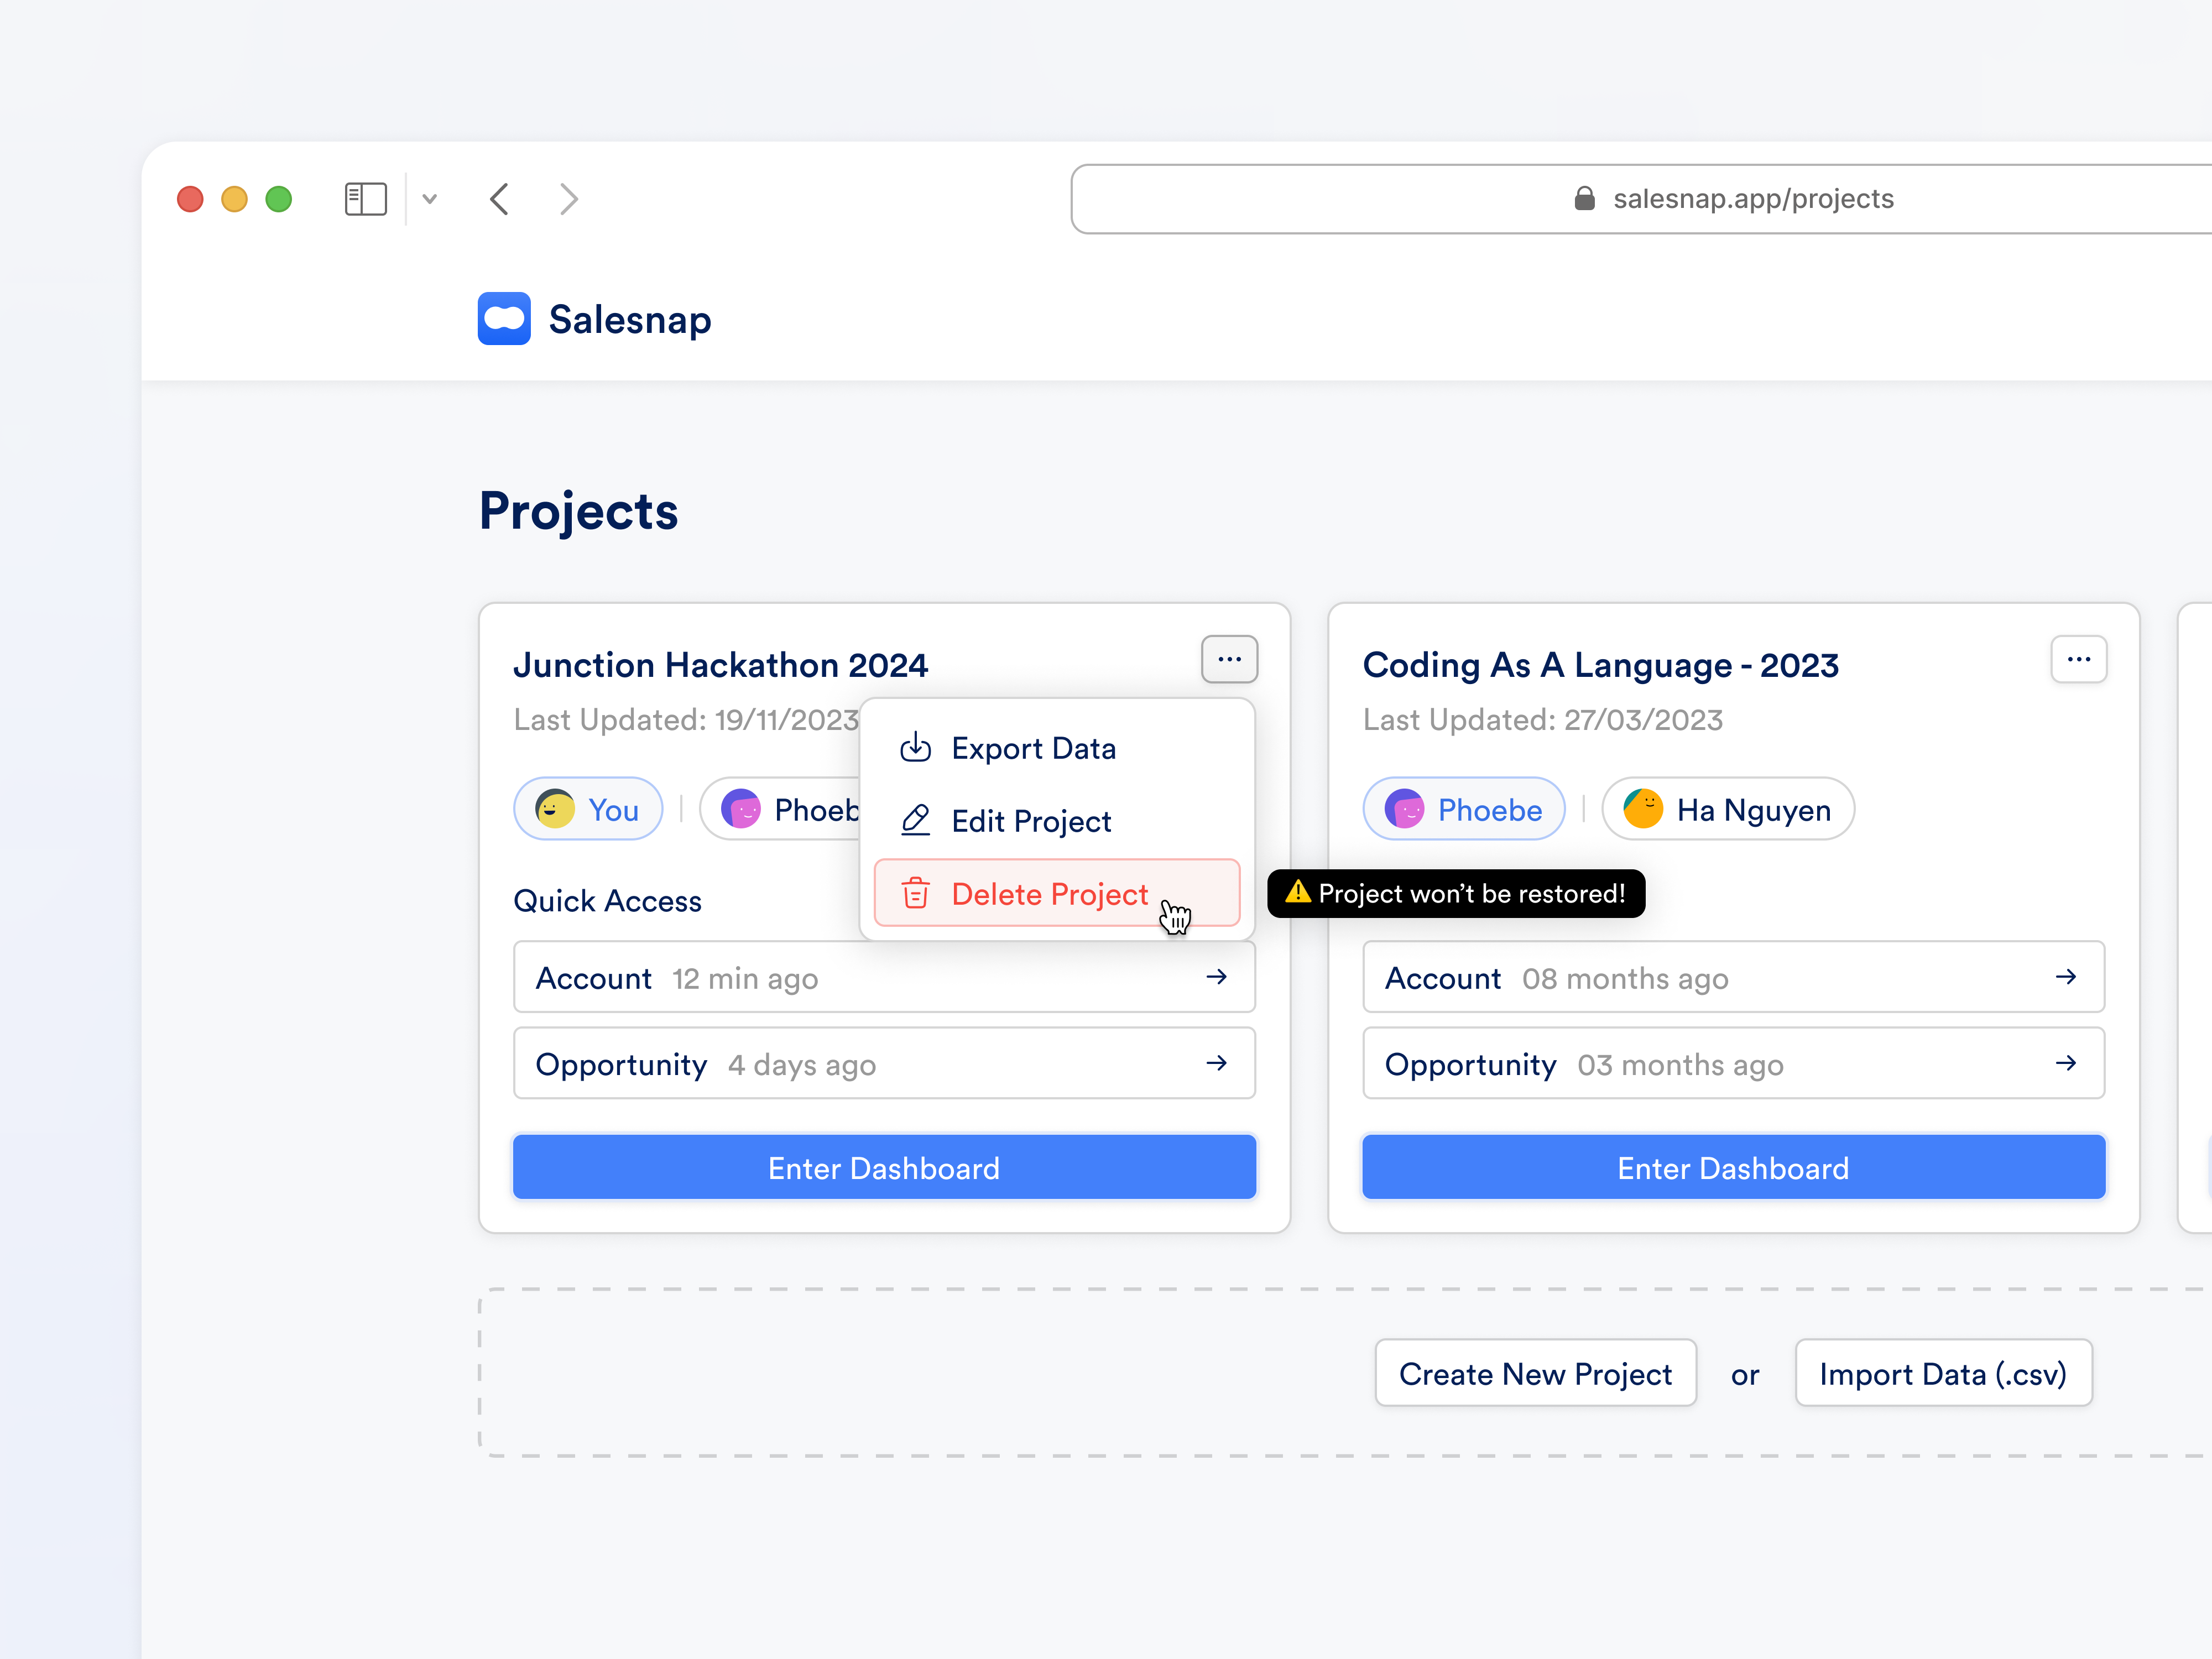Select Delete Project from the menu
Screen dimensions: 2212x1659
1050,893
